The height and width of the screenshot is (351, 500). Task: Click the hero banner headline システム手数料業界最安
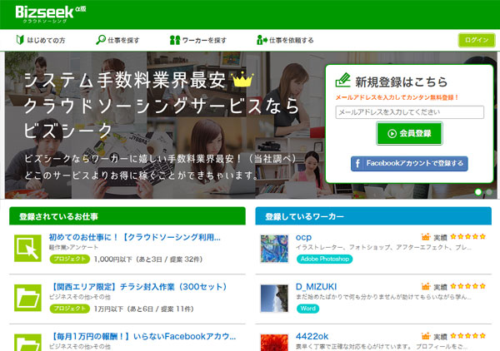(125, 80)
